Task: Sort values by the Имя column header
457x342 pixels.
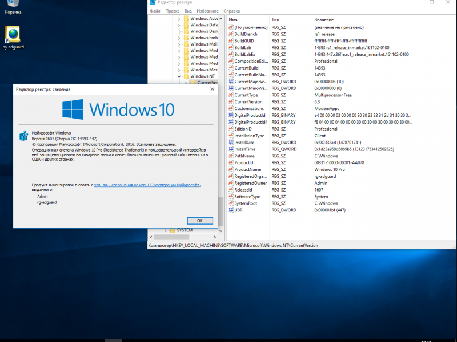Action: (248, 19)
